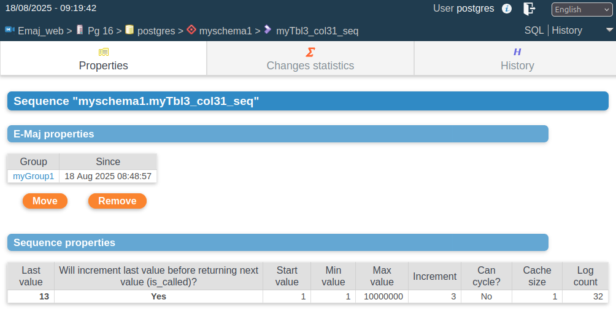Select the Yes is_called cell
This screenshot has width=616, height=324.
click(159, 296)
